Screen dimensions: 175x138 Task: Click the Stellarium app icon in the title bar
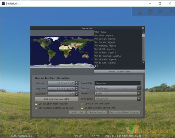click(x=3, y=3)
